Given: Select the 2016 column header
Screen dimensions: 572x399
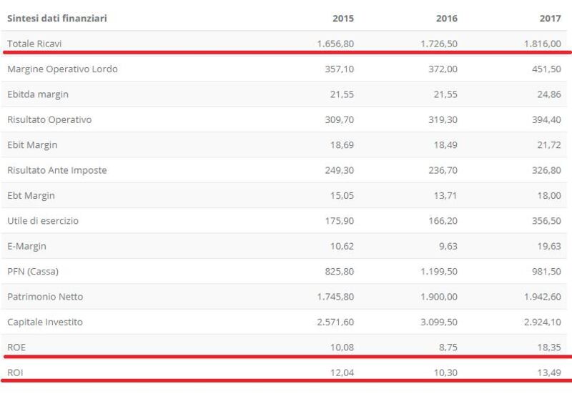Looking at the screenshot, I should [446, 19].
